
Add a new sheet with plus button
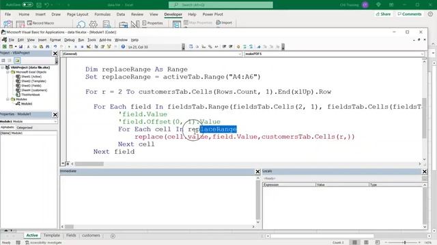(113, 236)
